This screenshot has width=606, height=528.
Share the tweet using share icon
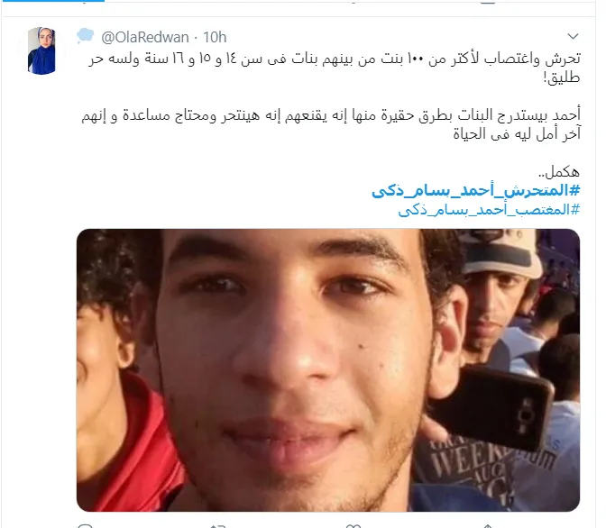click(488, 525)
